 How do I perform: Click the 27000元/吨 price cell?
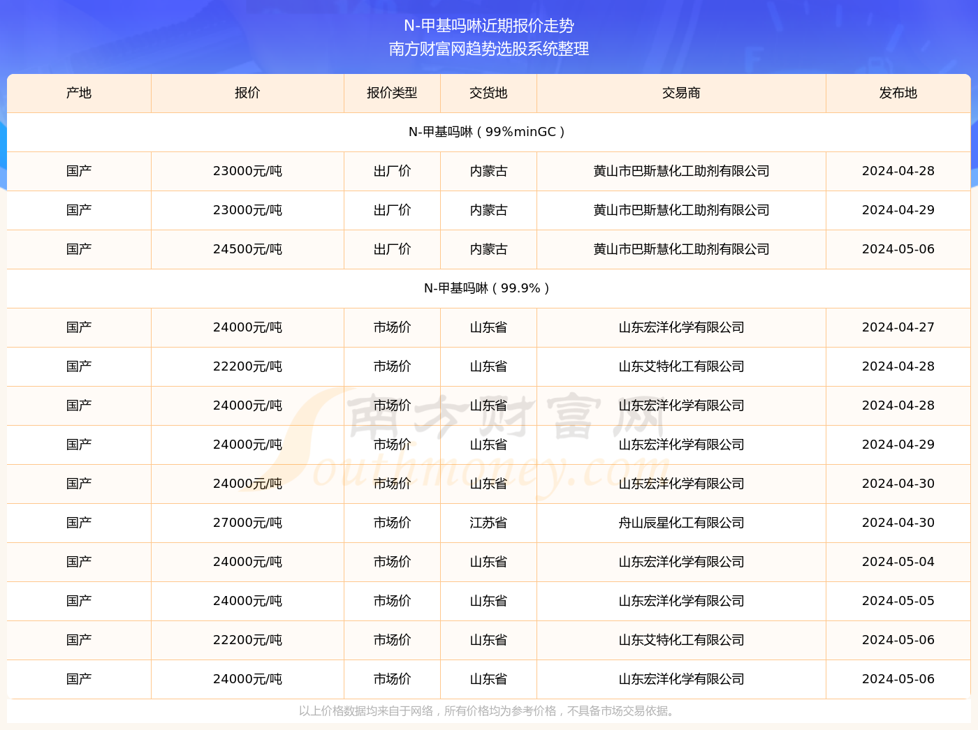(247, 523)
